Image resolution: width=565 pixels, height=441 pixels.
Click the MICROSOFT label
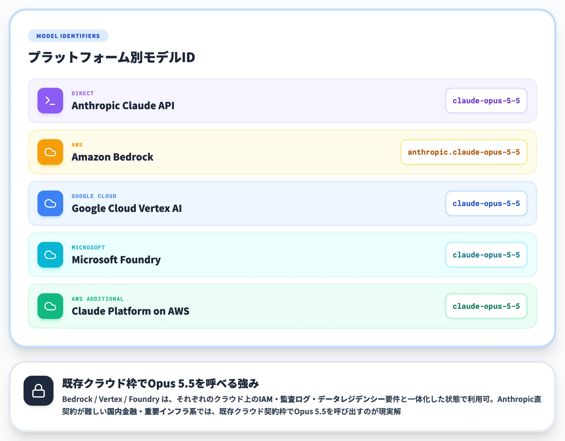(x=88, y=248)
